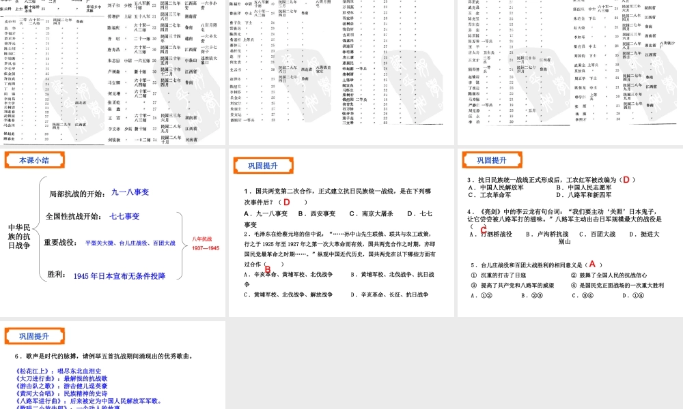Click 中华民族的抗日战争 heading text
683x409 pixels.
point(19,237)
